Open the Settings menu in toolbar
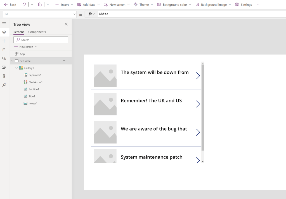Image resolution: width=286 pixels, height=199 pixels. point(243,4)
